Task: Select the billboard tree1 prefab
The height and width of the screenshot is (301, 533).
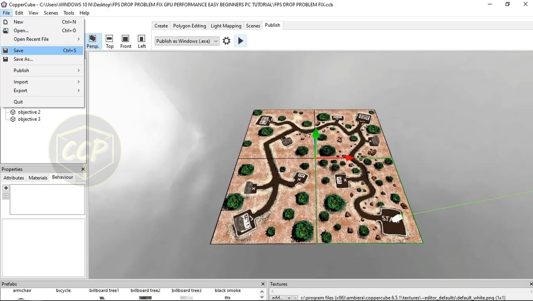Action: (104, 291)
